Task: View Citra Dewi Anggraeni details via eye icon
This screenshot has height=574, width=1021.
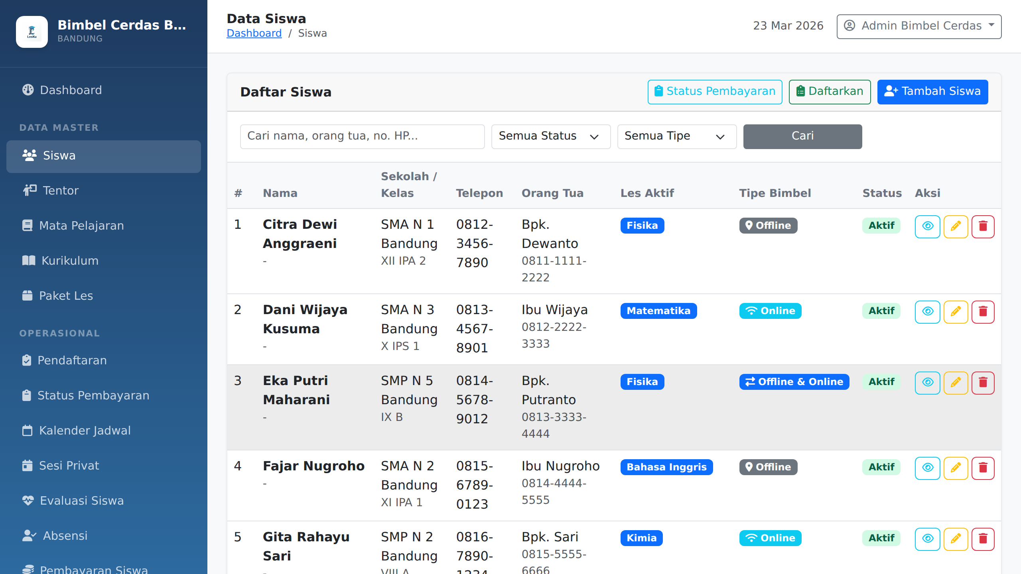Action: tap(928, 226)
